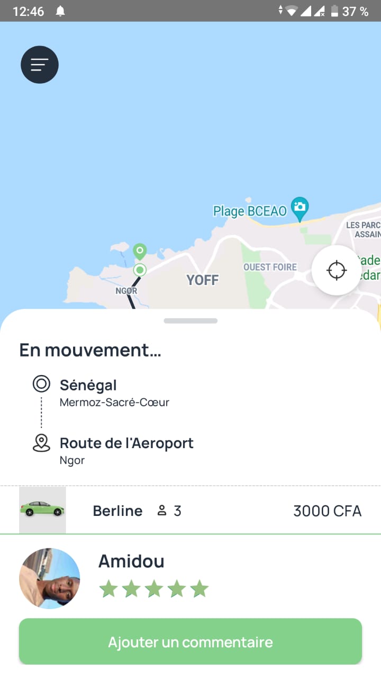Select the third rating star
This screenshot has width=381, height=678.
point(154,588)
